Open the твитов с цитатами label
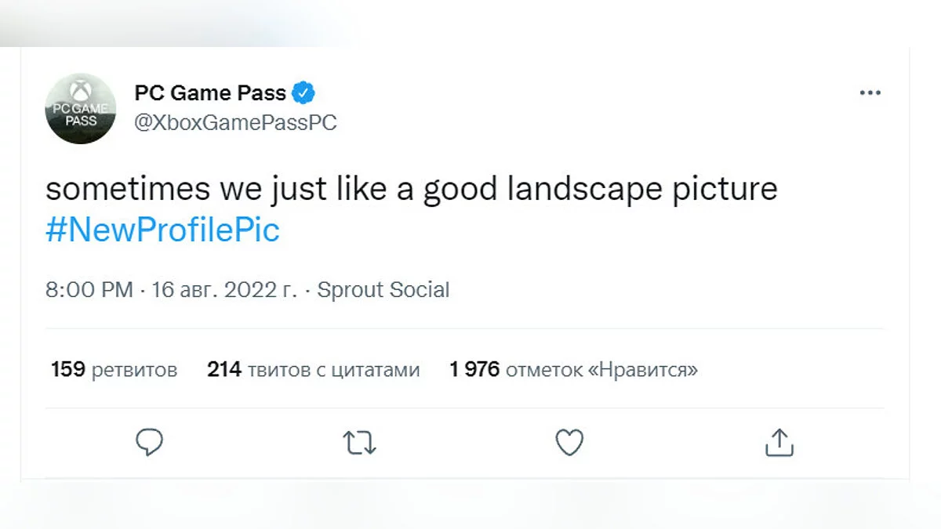Screen dimensions: 941x529 [333, 369]
